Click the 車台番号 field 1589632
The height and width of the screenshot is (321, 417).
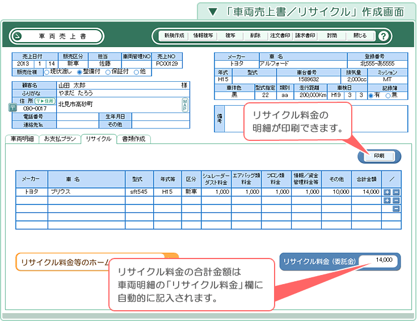308,80
